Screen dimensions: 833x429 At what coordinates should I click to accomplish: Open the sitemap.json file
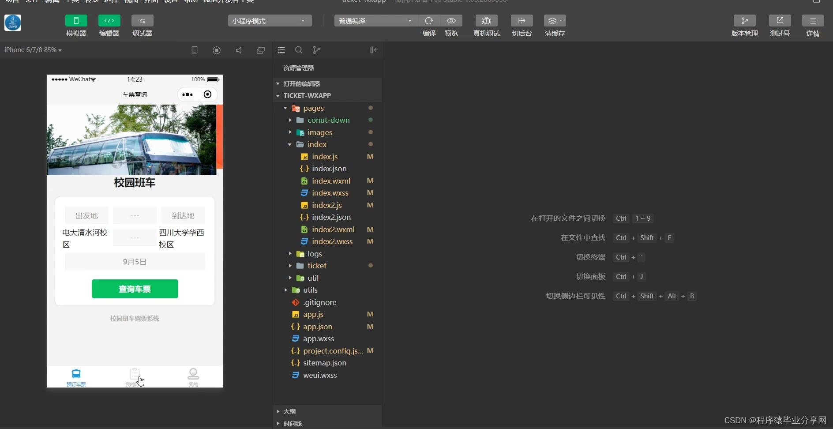[x=327, y=363]
